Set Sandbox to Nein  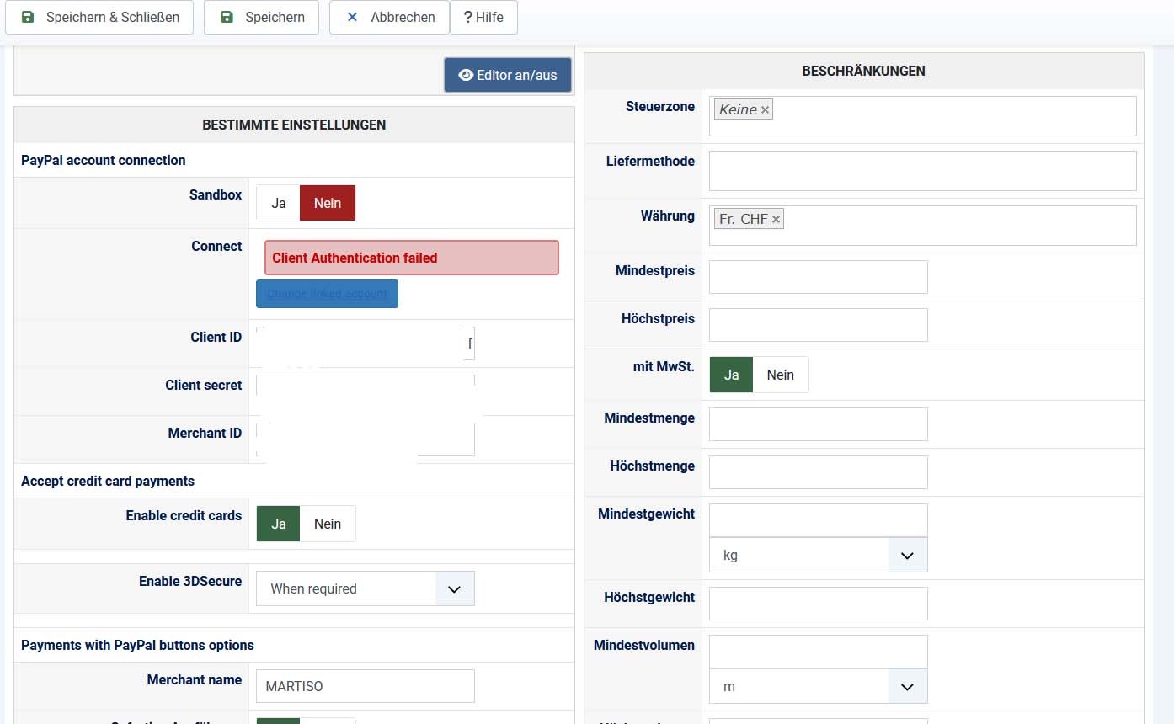point(328,203)
